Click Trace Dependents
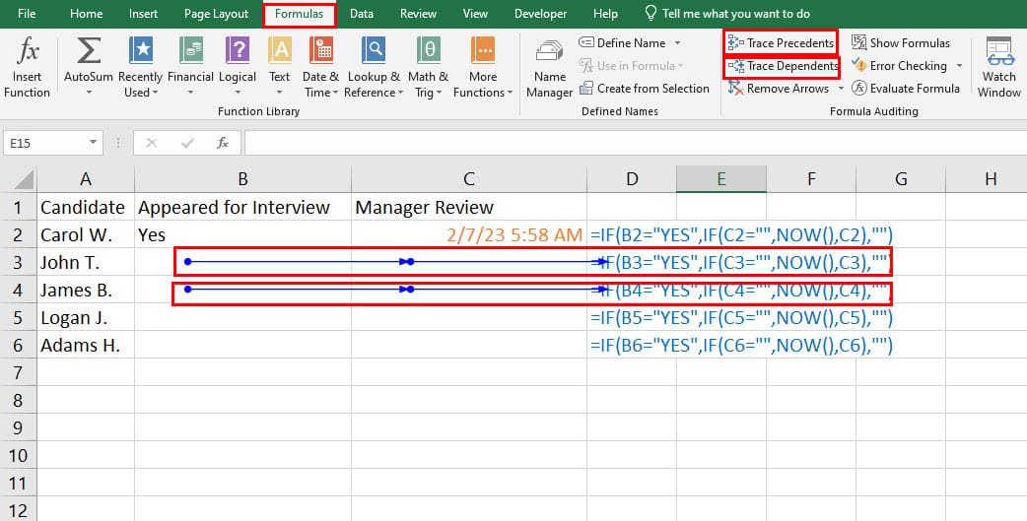Viewport: 1027px width, 521px height. click(x=783, y=66)
